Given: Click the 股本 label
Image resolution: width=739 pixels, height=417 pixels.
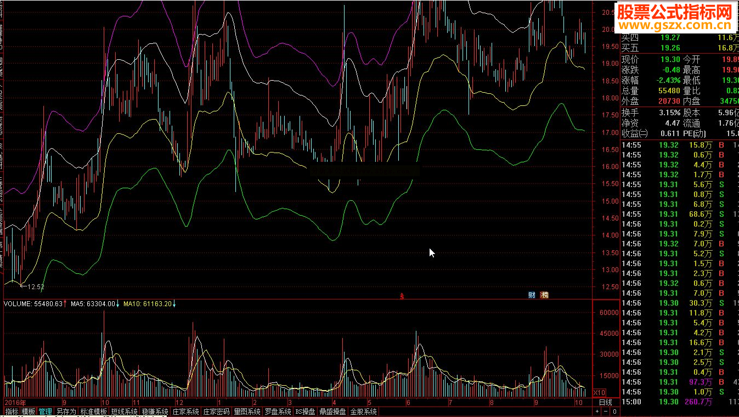Looking at the screenshot, I should (691, 112).
